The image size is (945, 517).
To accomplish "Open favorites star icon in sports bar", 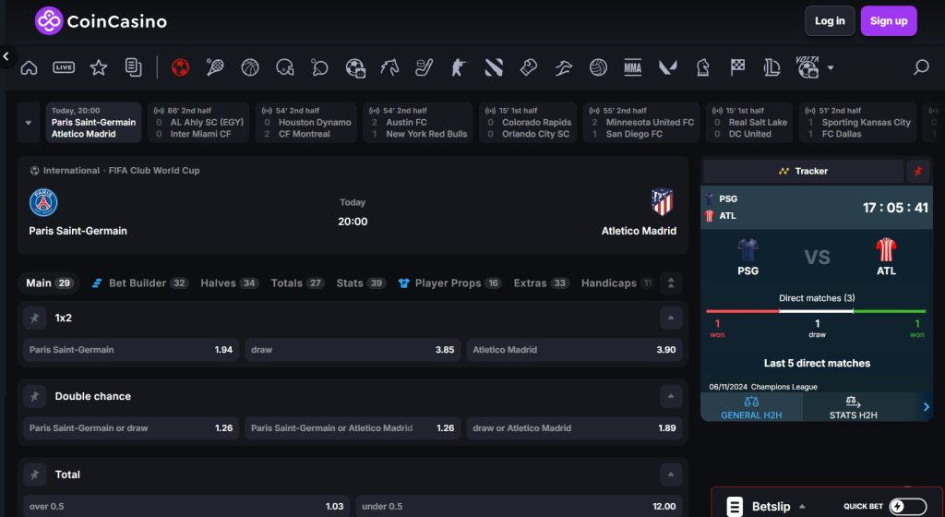I will 98,67.
